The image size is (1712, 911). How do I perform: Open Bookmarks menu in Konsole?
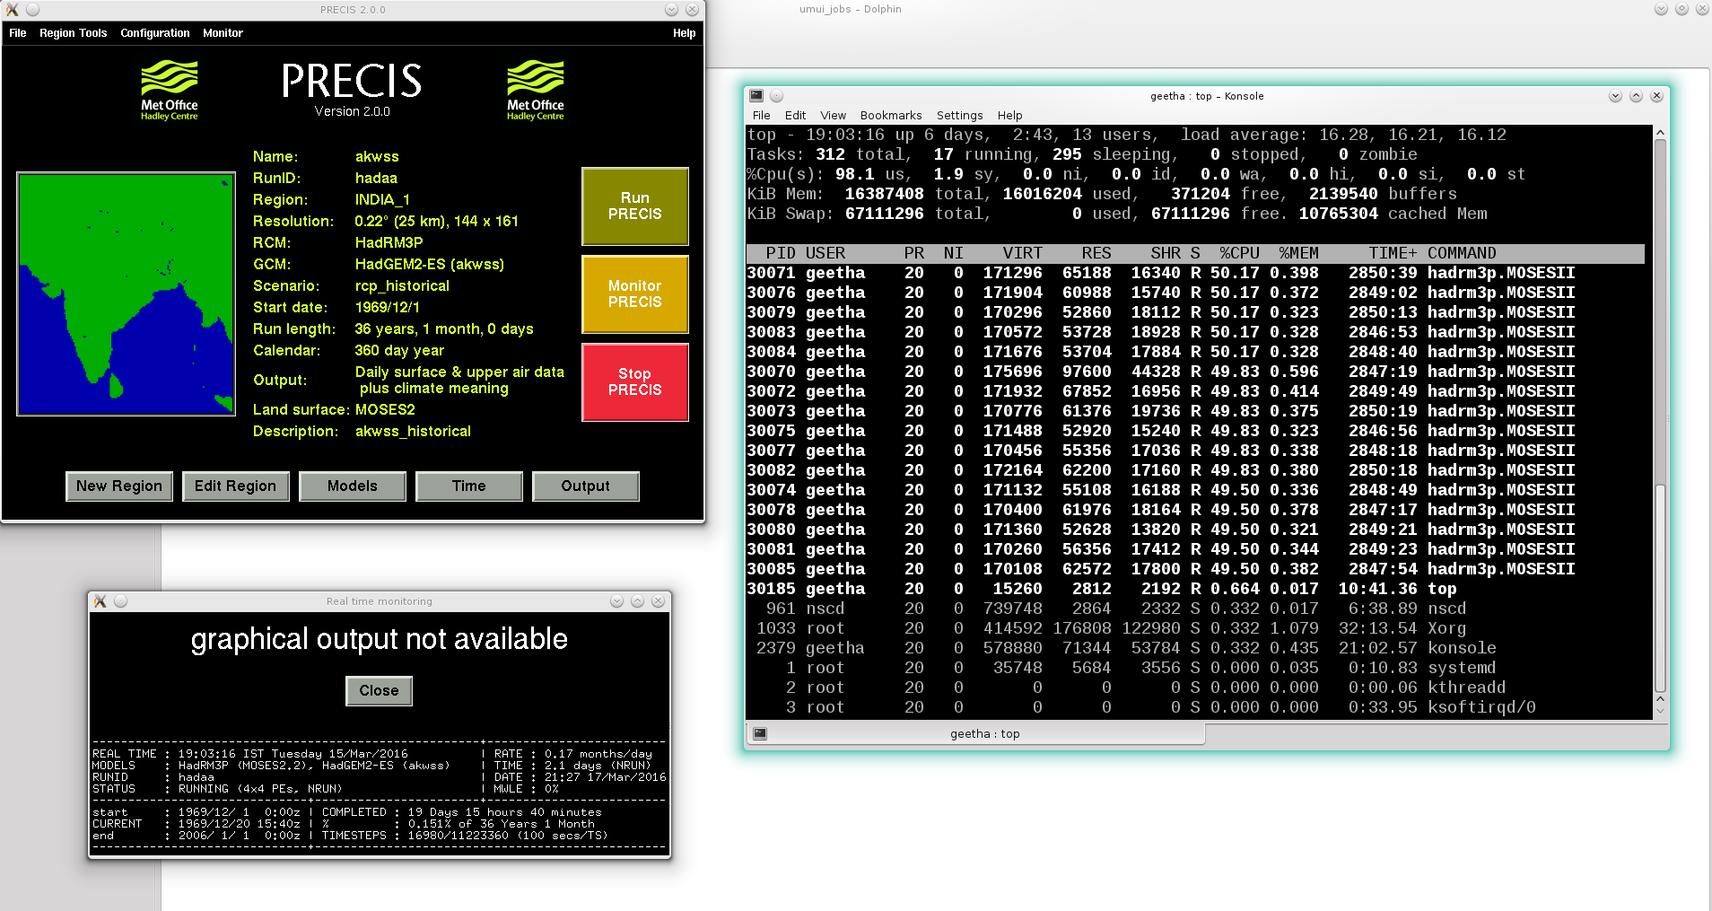click(891, 116)
